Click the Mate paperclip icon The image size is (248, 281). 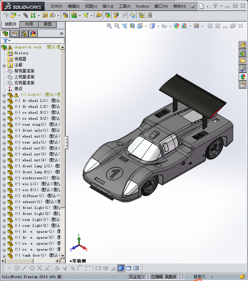click(25, 16)
